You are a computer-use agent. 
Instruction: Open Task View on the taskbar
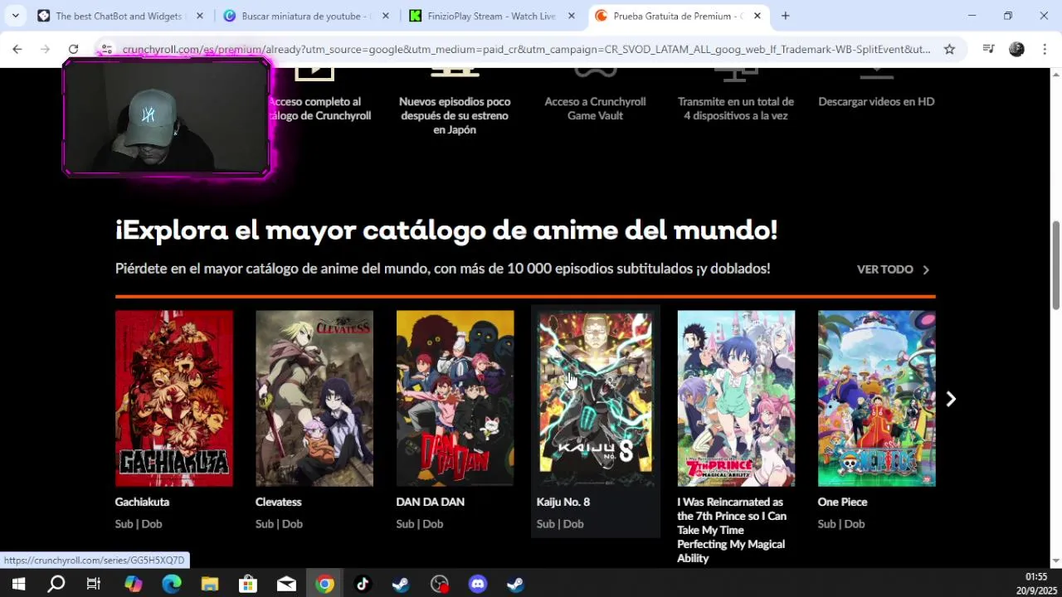[x=94, y=585]
